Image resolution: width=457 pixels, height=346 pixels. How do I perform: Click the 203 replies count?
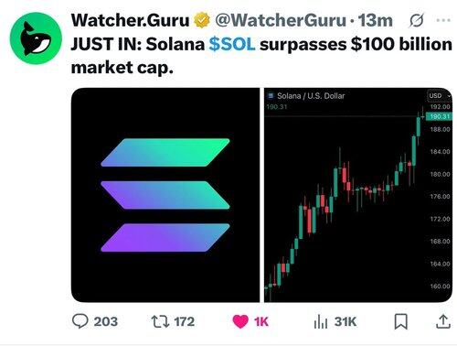105,321
